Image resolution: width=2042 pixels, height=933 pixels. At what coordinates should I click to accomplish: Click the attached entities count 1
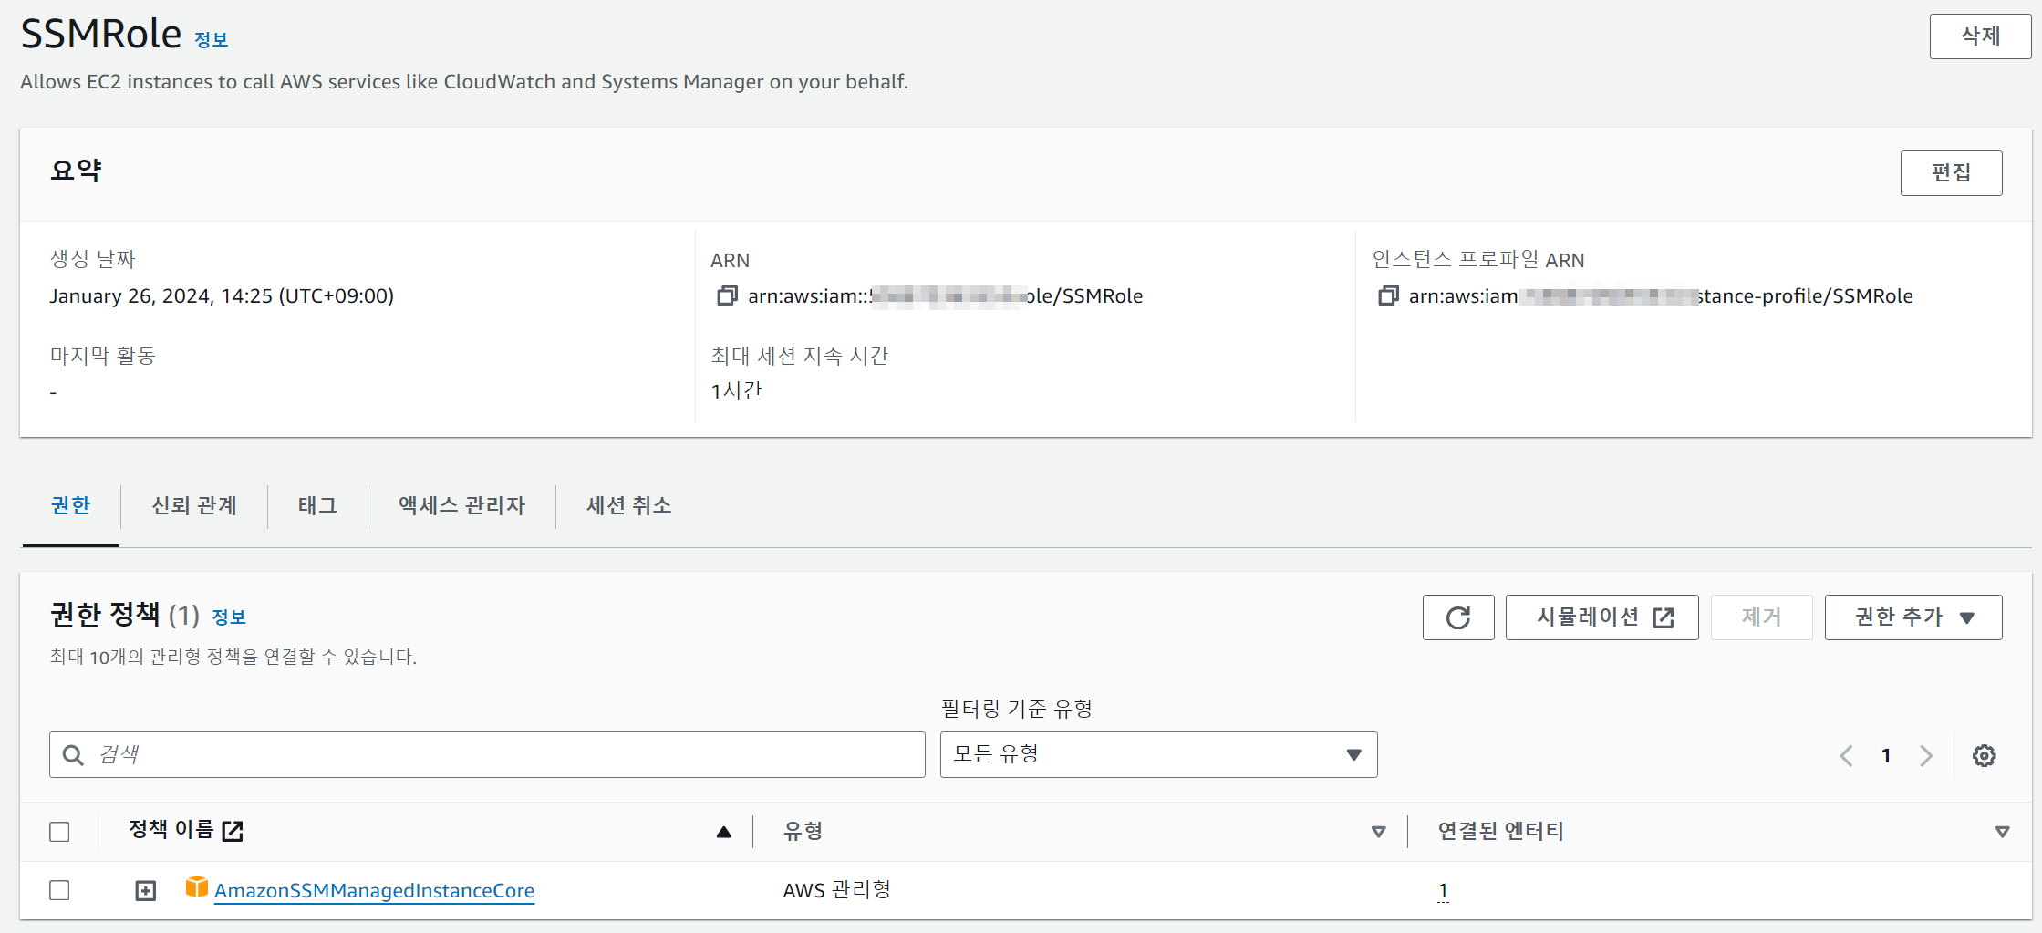pyautogui.click(x=1443, y=890)
